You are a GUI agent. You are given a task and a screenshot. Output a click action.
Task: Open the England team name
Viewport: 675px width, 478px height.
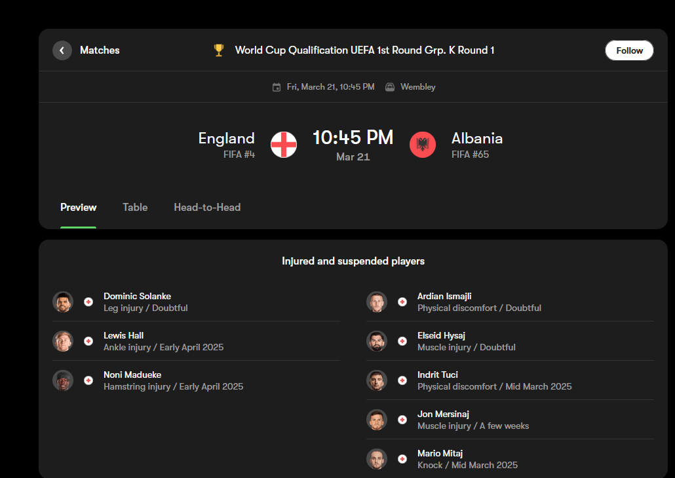(226, 138)
